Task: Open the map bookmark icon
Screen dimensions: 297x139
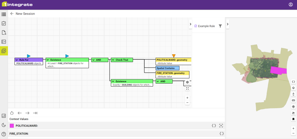Action: (x=293, y=119)
